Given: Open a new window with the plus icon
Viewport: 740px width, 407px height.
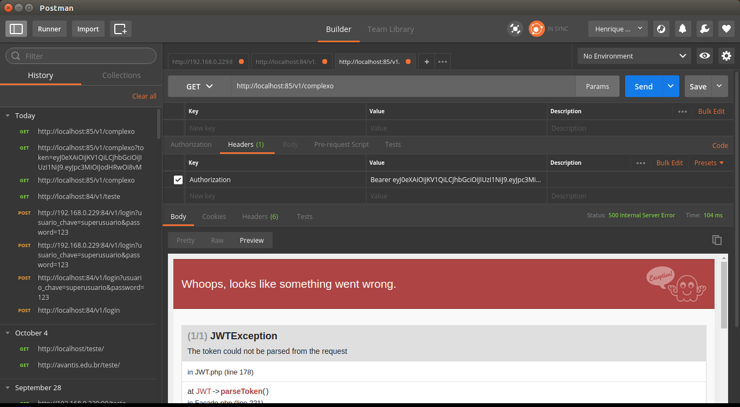Looking at the screenshot, I should (x=120, y=29).
